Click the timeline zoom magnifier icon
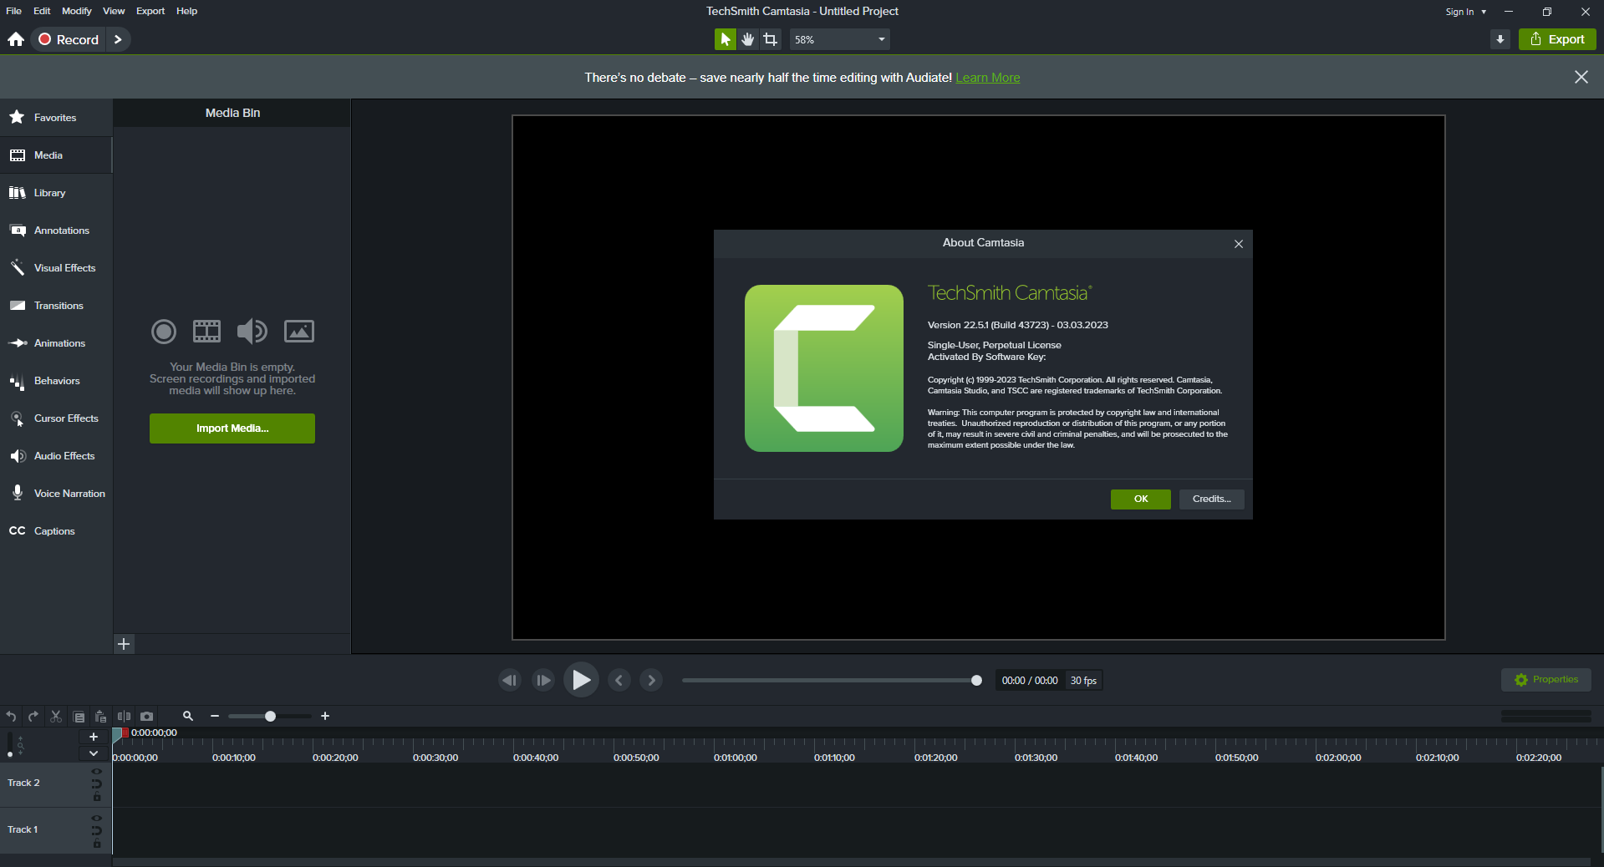Screen dimensions: 1604x867 188,717
